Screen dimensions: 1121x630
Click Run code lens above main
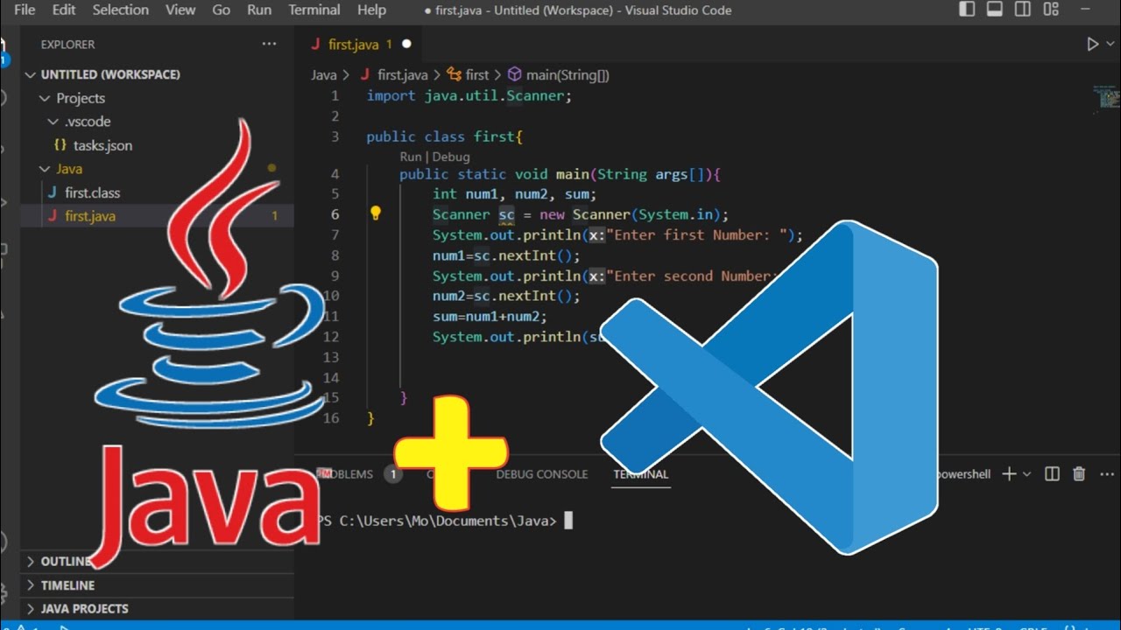(410, 157)
